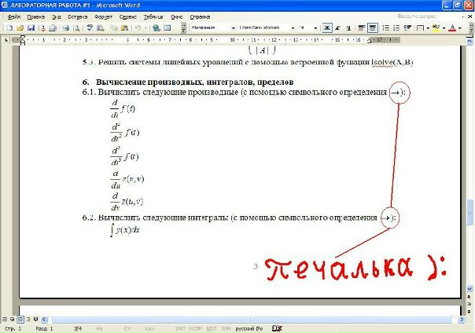The width and height of the screenshot is (475, 333).
Task: Open the Таблица menu
Action: point(153,16)
